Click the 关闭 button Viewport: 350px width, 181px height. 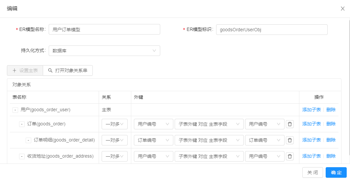312,172
